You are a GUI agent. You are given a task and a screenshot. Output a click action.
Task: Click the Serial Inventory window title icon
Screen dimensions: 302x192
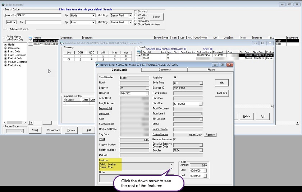coord(3,5)
